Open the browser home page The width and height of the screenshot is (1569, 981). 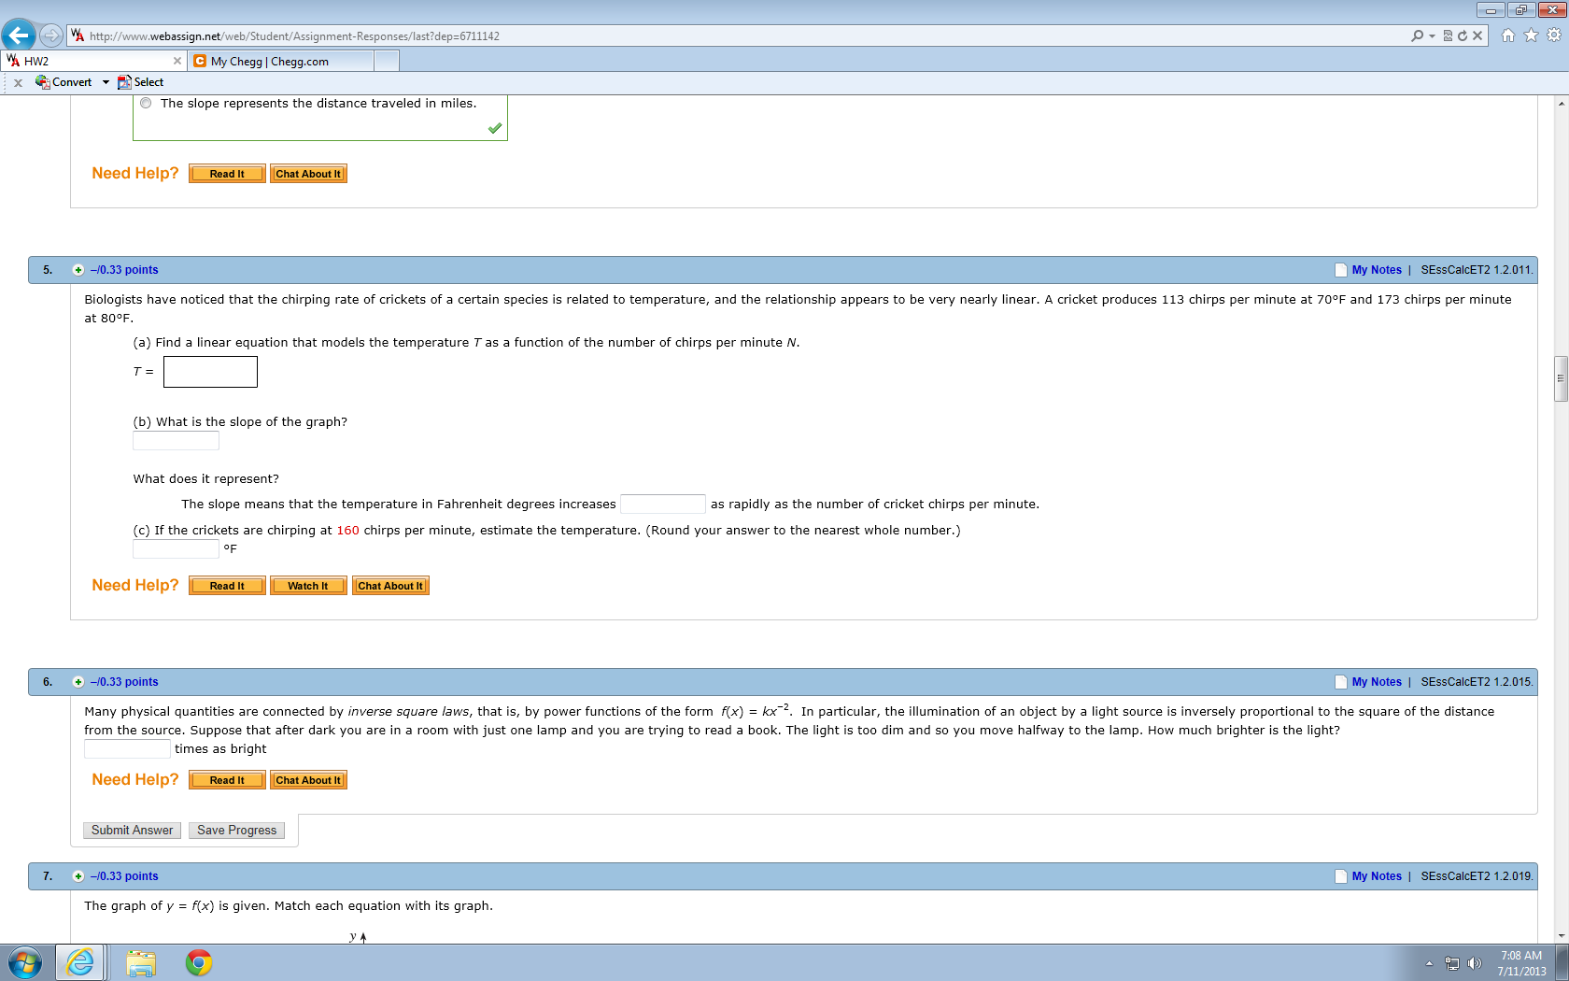[1507, 36]
